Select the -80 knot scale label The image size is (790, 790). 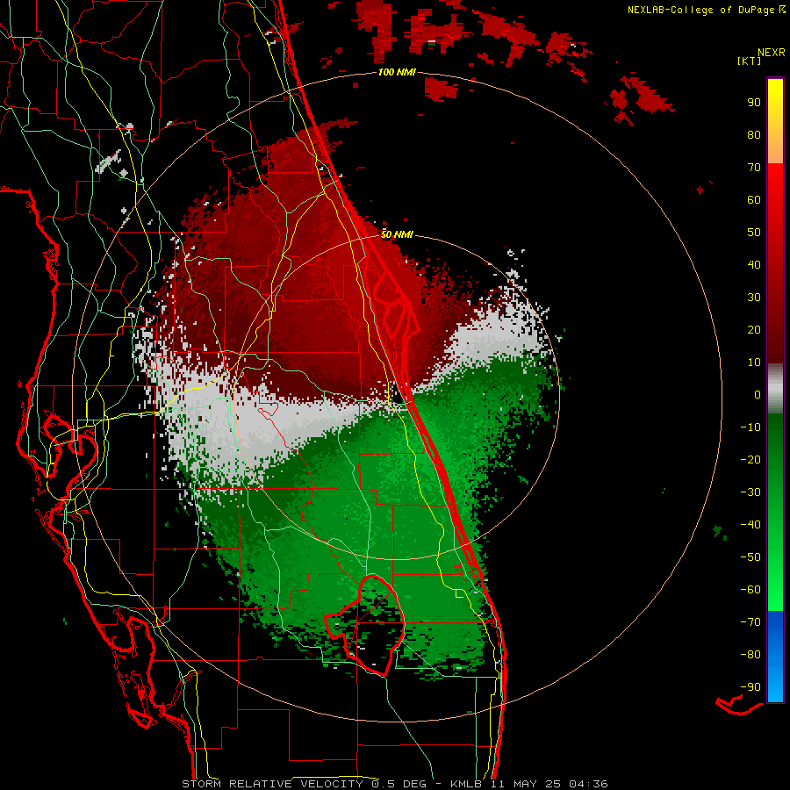pos(750,655)
